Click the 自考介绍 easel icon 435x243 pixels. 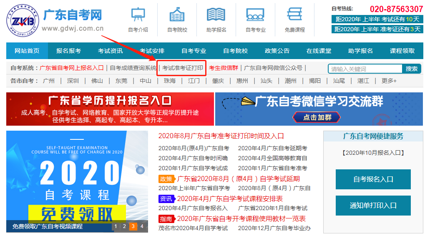pos(138,15)
